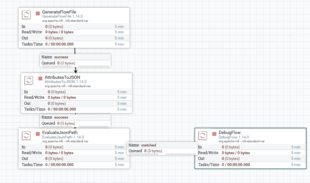The width and height of the screenshot is (310, 183).
Task: Click the 'GenerateFlowFile 1.14.0' version text
Action: [62, 16]
